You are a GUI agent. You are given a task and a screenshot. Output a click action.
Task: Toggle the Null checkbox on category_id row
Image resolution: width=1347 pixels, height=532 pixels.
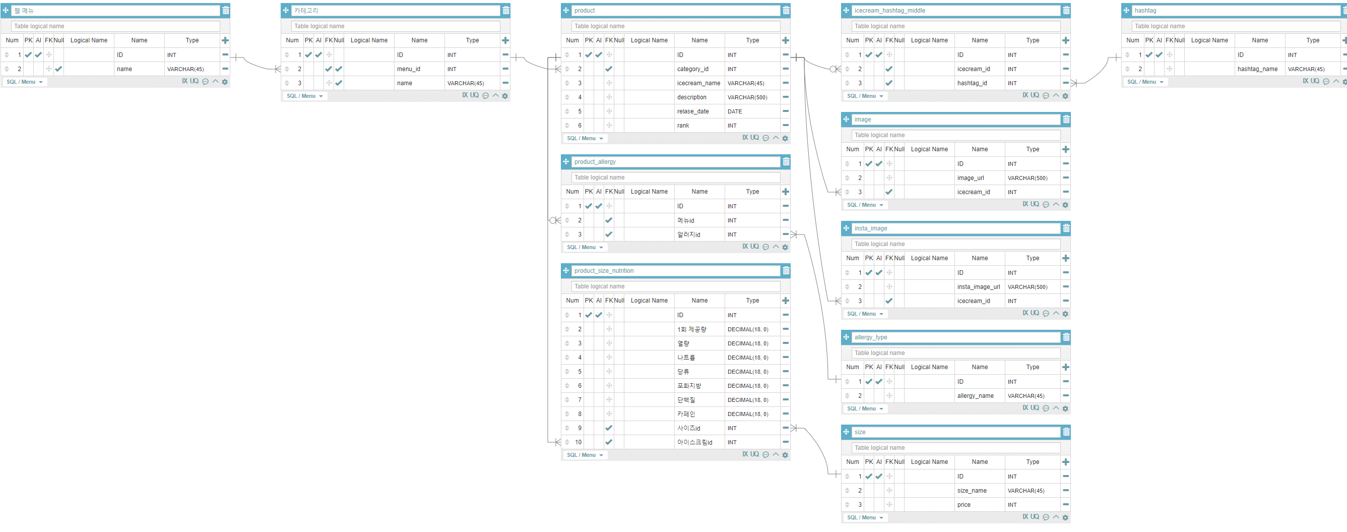(x=619, y=69)
